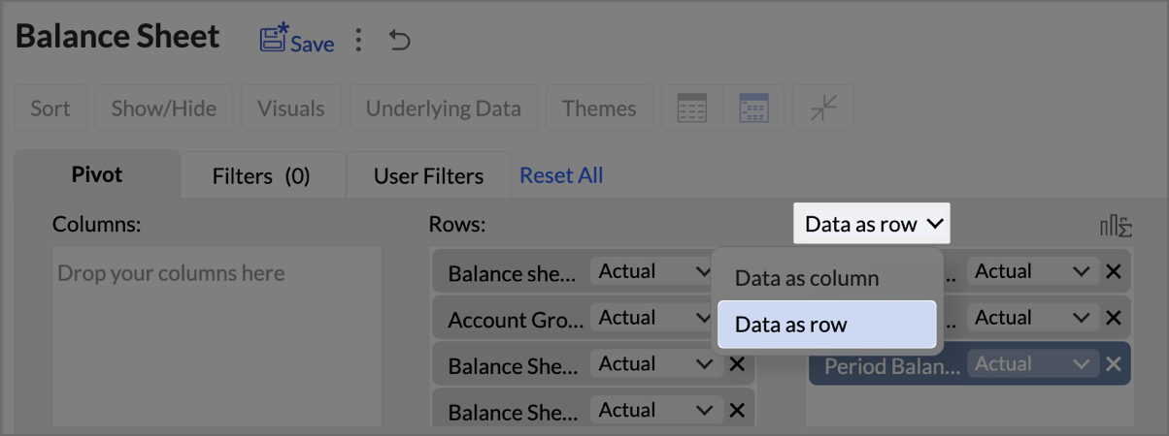Screen dimensions: 1169x436
Task: Remove the first data field with X
Action: pos(1113,271)
